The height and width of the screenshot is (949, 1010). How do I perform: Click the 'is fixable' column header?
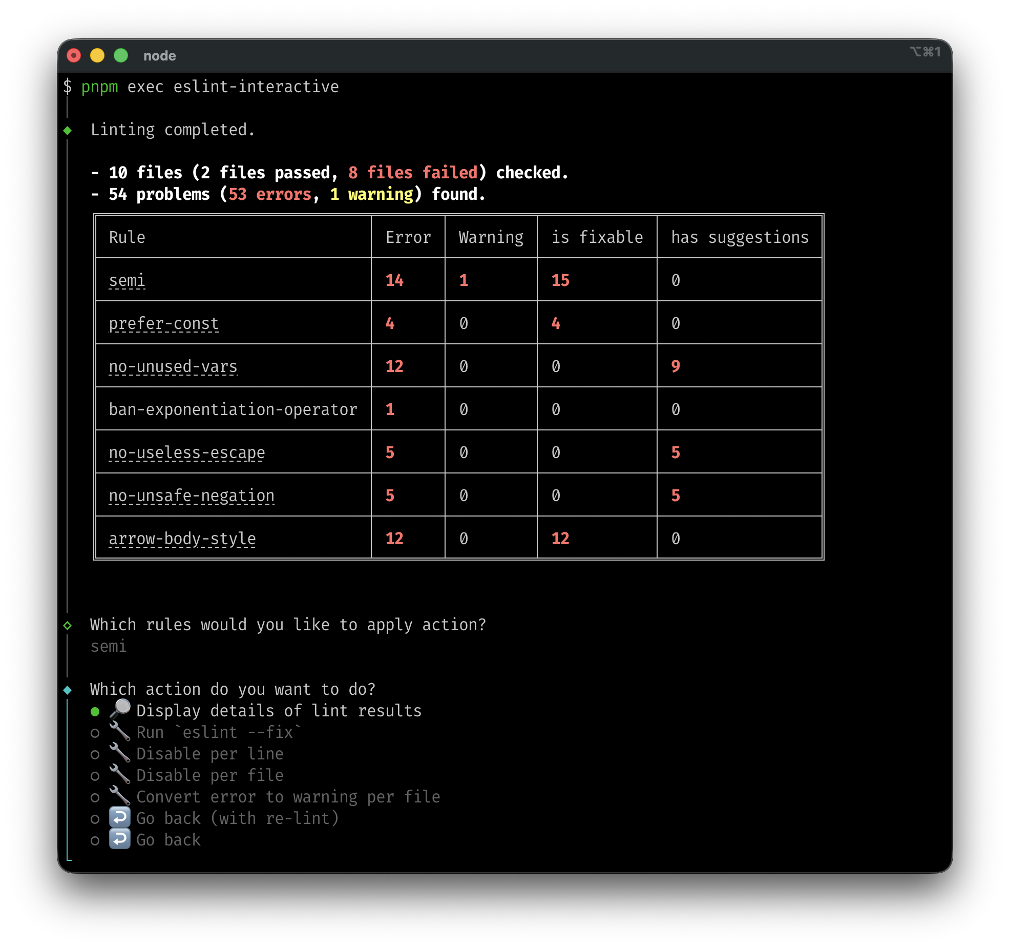coord(597,237)
